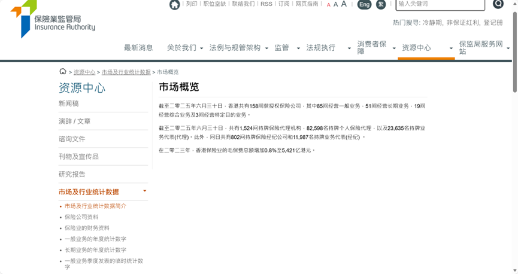Image resolution: width=518 pixels, height=274 pixels.
Task: Collapse the 市场及行业统计数据 sidebar section
Action: (x=144, y=191)
